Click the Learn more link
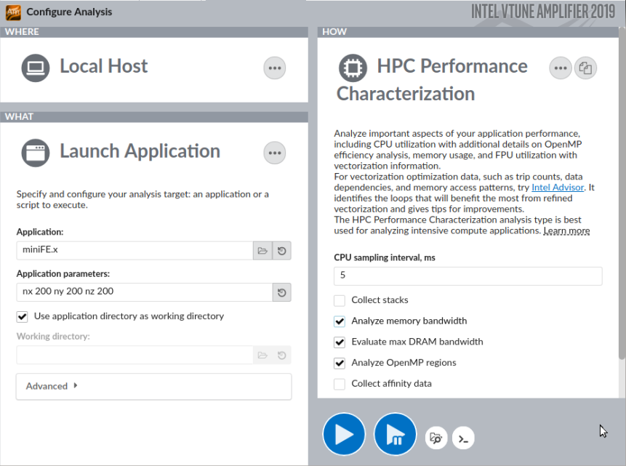 (566, 231)
